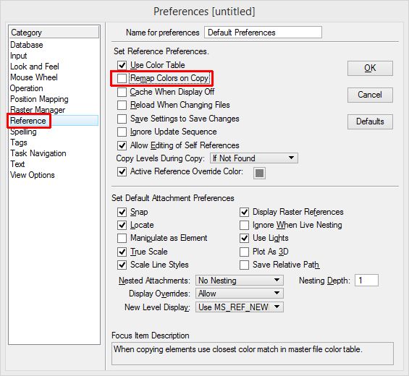The image size is (409, 376).
Task: Enable Remap Colors on Copy checkbox
Action: click(x=122, y=78)
